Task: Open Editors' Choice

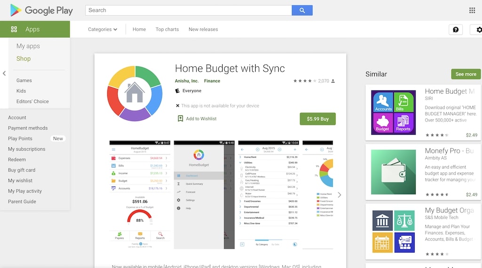Action: coord(32,101)
